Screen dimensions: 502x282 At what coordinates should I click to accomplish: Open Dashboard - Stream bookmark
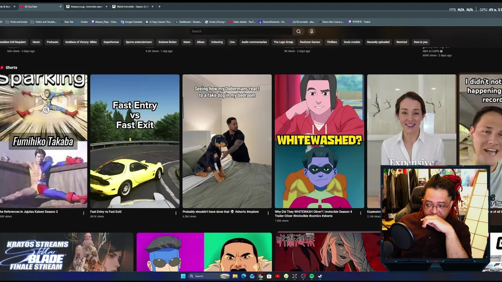[x=188, y=22]
